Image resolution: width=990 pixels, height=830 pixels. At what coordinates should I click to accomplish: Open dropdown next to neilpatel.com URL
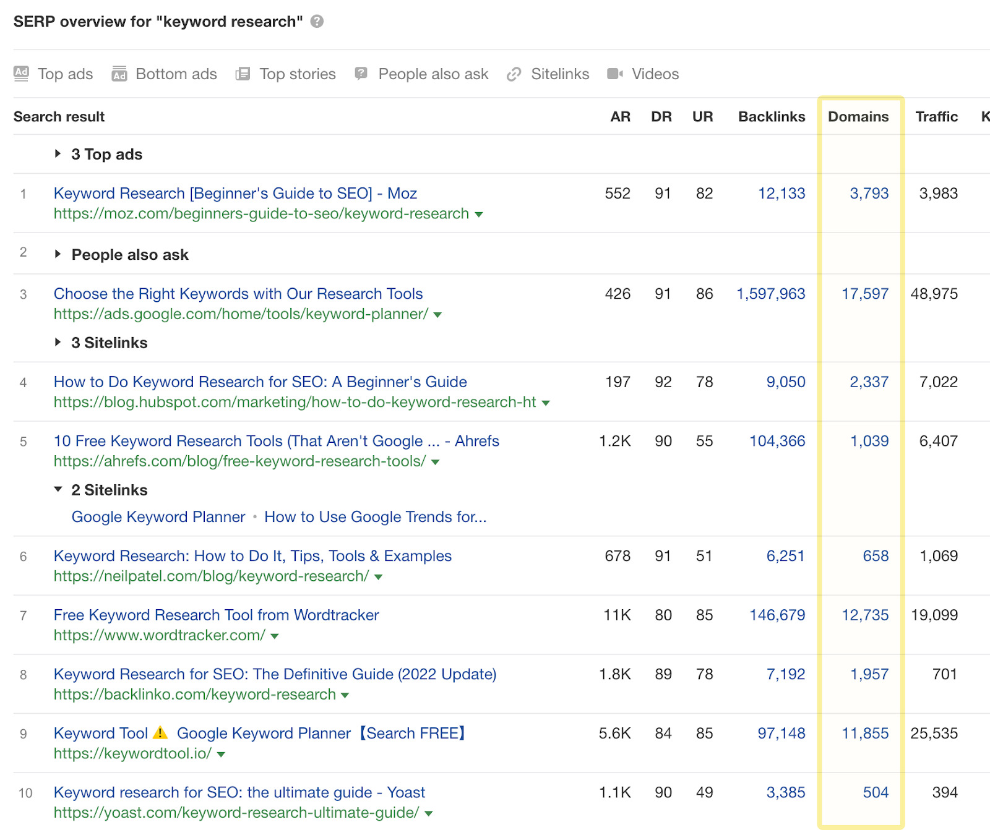pos(378,577)
